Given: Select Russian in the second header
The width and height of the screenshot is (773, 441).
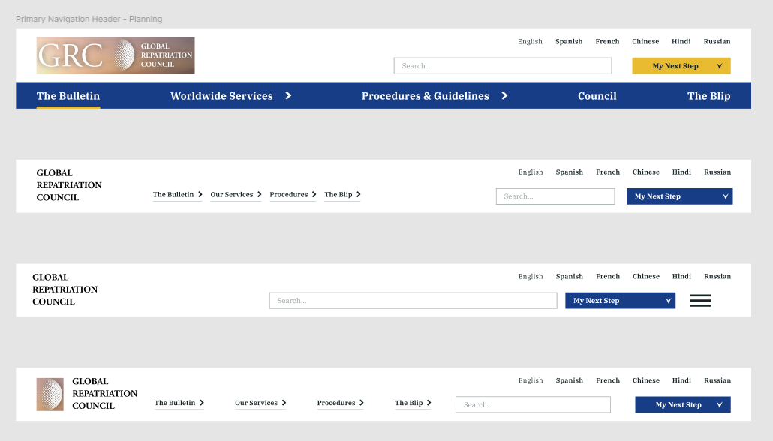Looking at the screenshot, I should click(717, 172).
